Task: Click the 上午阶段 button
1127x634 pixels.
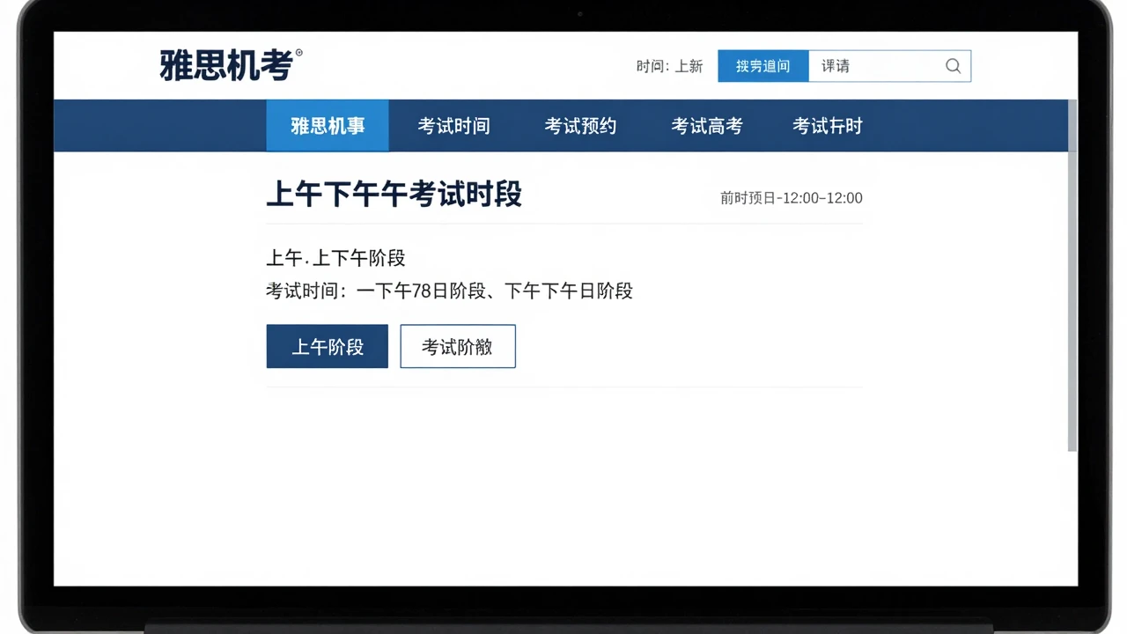Action: 328,347
